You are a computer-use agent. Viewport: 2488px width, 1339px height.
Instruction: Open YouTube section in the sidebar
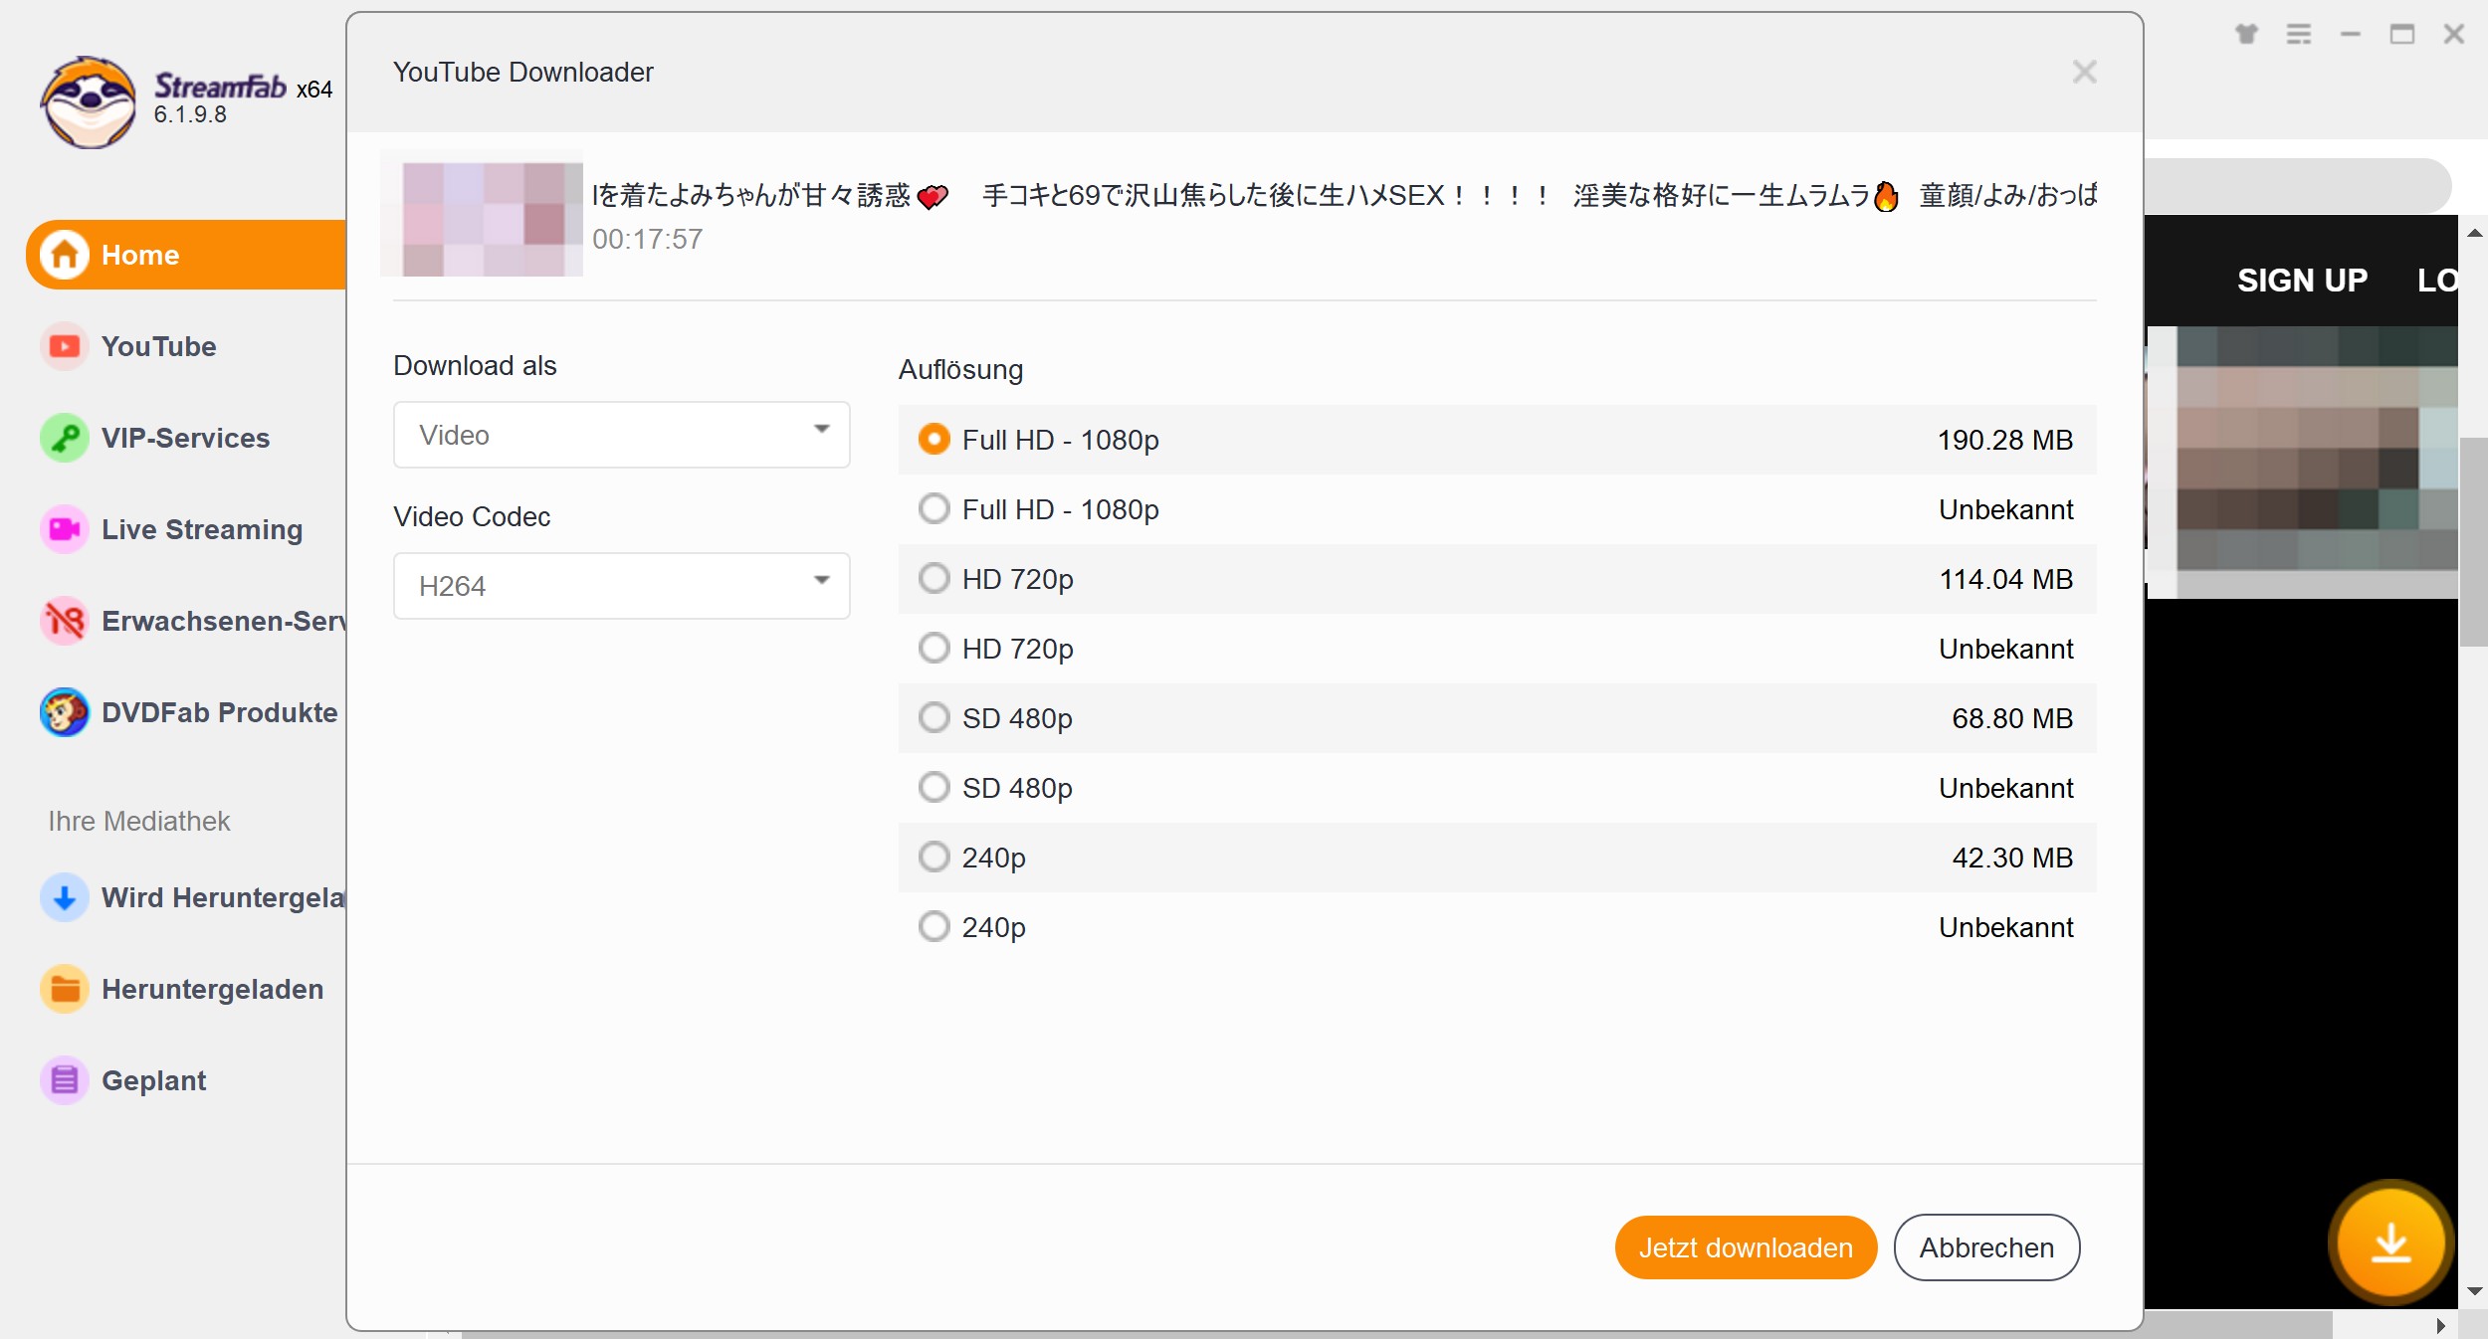click(x=186, y=346)
